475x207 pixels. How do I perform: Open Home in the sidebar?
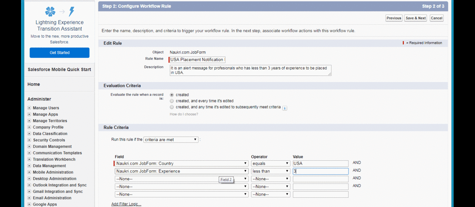pyautogui.click(x=34, y=84)
